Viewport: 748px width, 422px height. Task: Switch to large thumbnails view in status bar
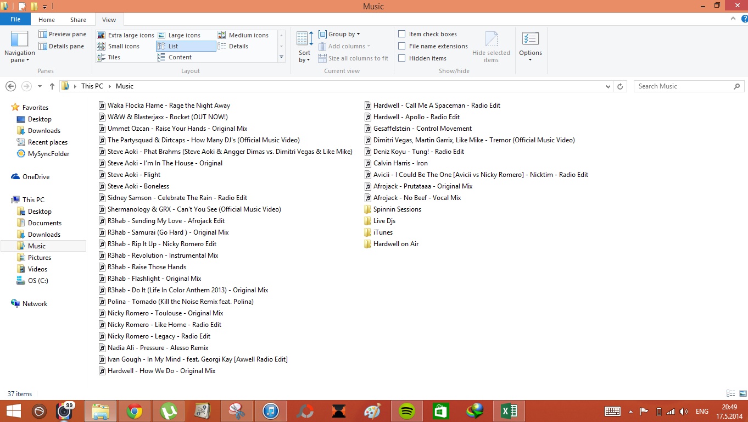pyautogui.click(x=743, y=393)
